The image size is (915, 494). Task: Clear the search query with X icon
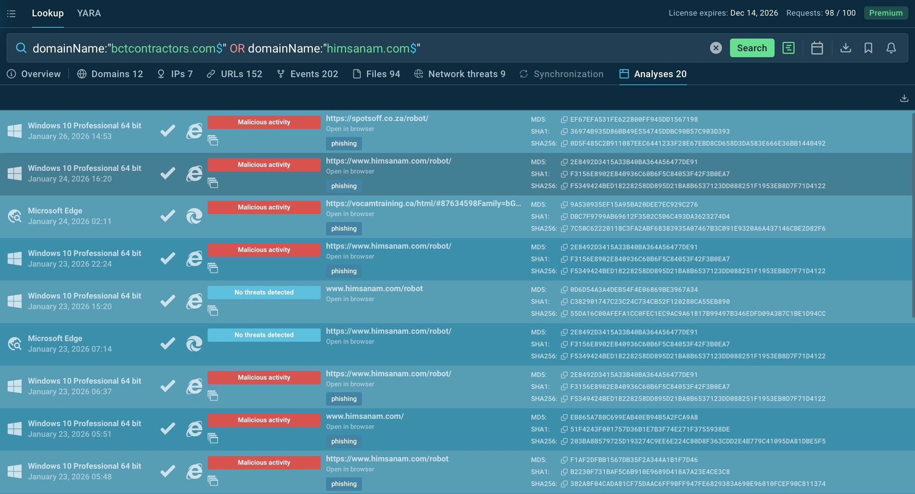(716, 48)
